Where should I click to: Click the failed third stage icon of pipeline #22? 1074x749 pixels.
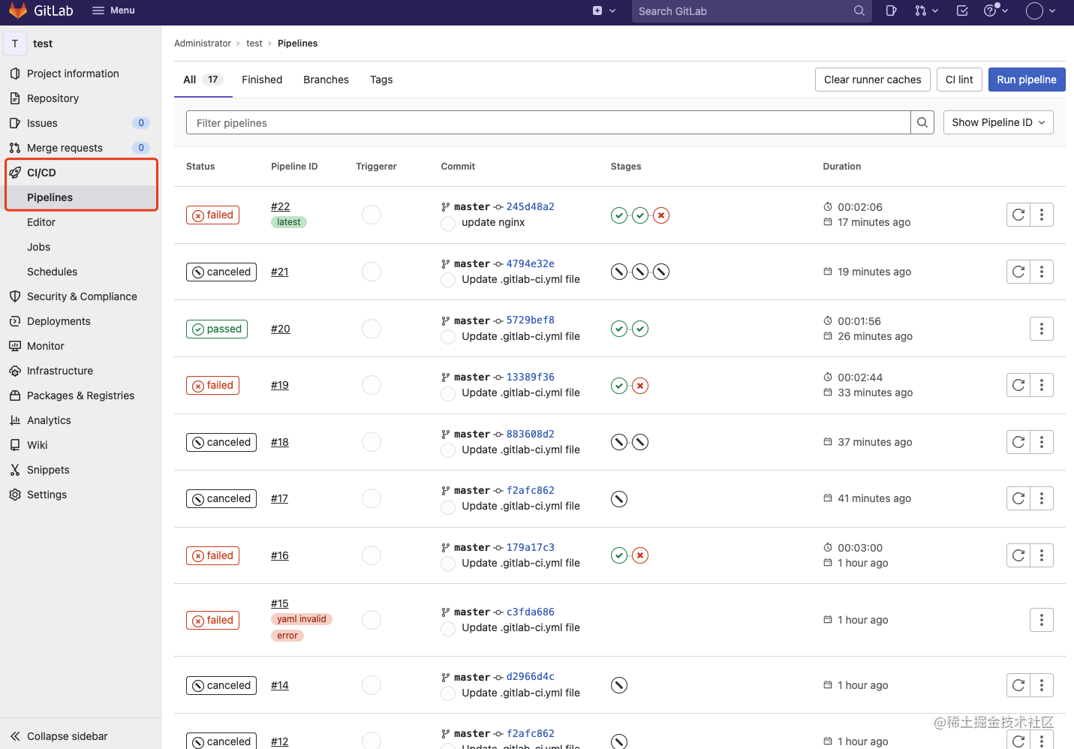coord(661,215)
